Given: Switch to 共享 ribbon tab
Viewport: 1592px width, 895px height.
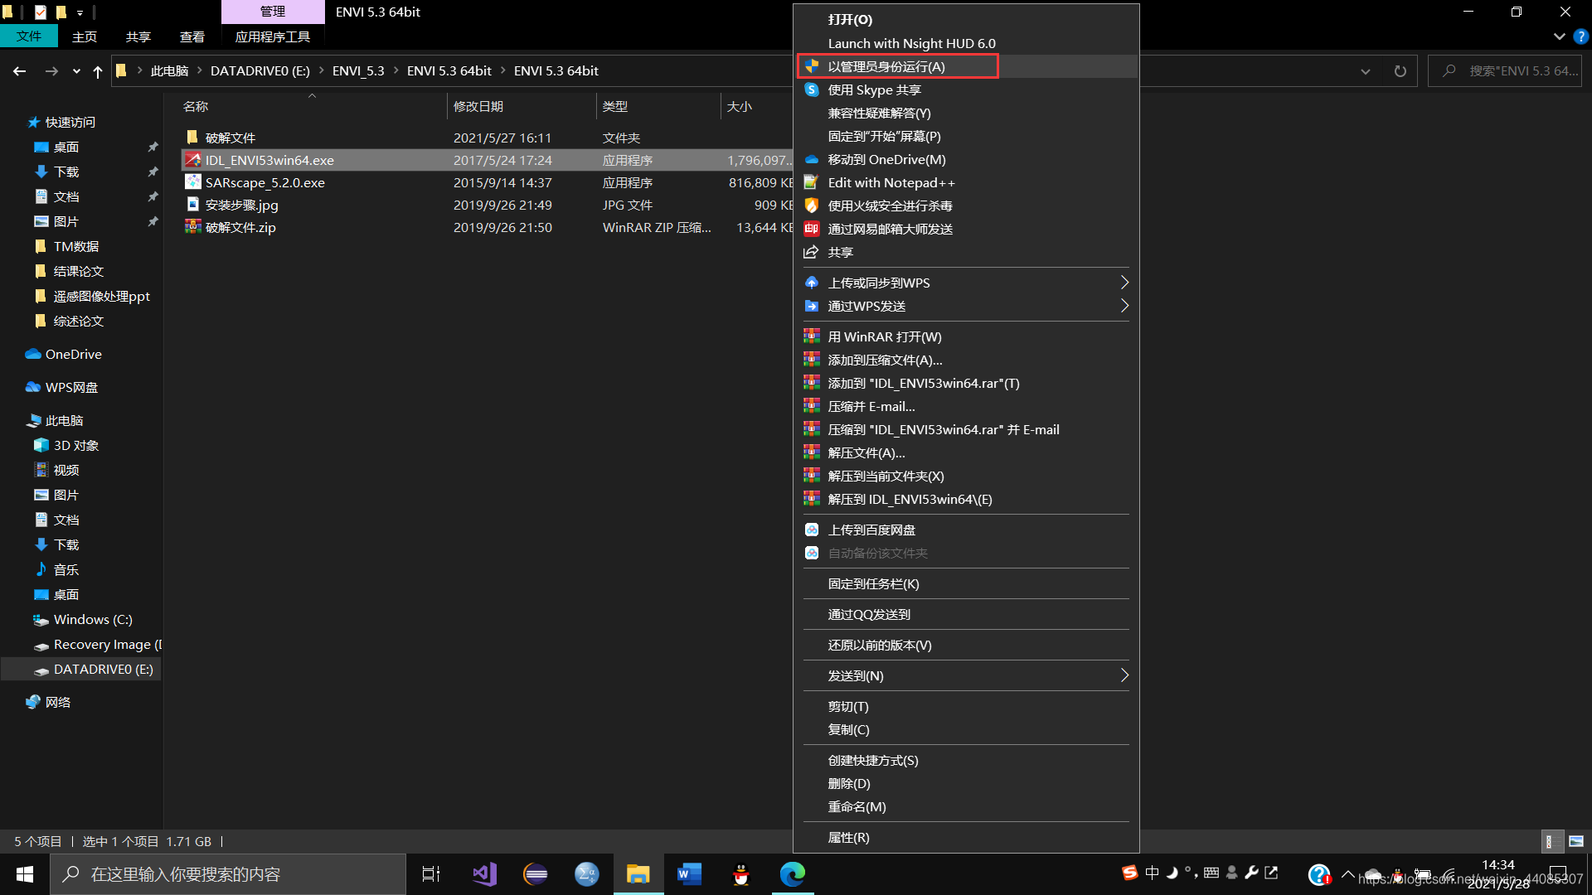Looking at the screenshot, I should (x=138, y=36).
